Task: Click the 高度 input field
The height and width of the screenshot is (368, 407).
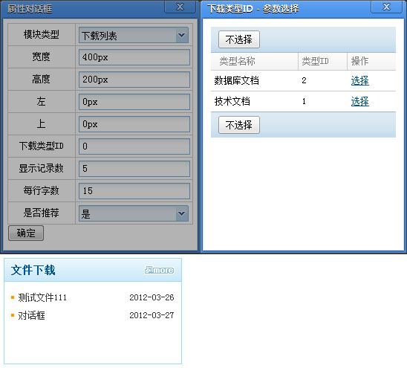Action: click(134, 80)
